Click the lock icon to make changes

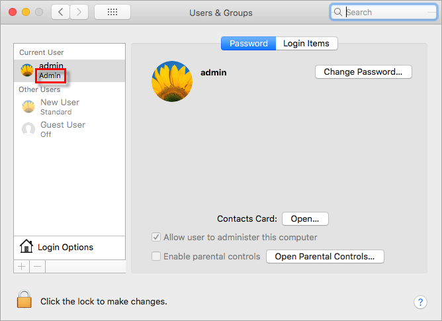coord(24,300)
